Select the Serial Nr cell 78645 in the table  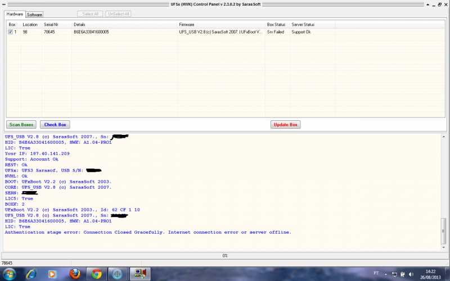[x=57, y=32]
